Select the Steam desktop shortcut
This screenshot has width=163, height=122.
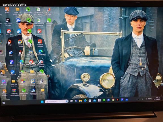pyautogui.click(x=11, y=53)
